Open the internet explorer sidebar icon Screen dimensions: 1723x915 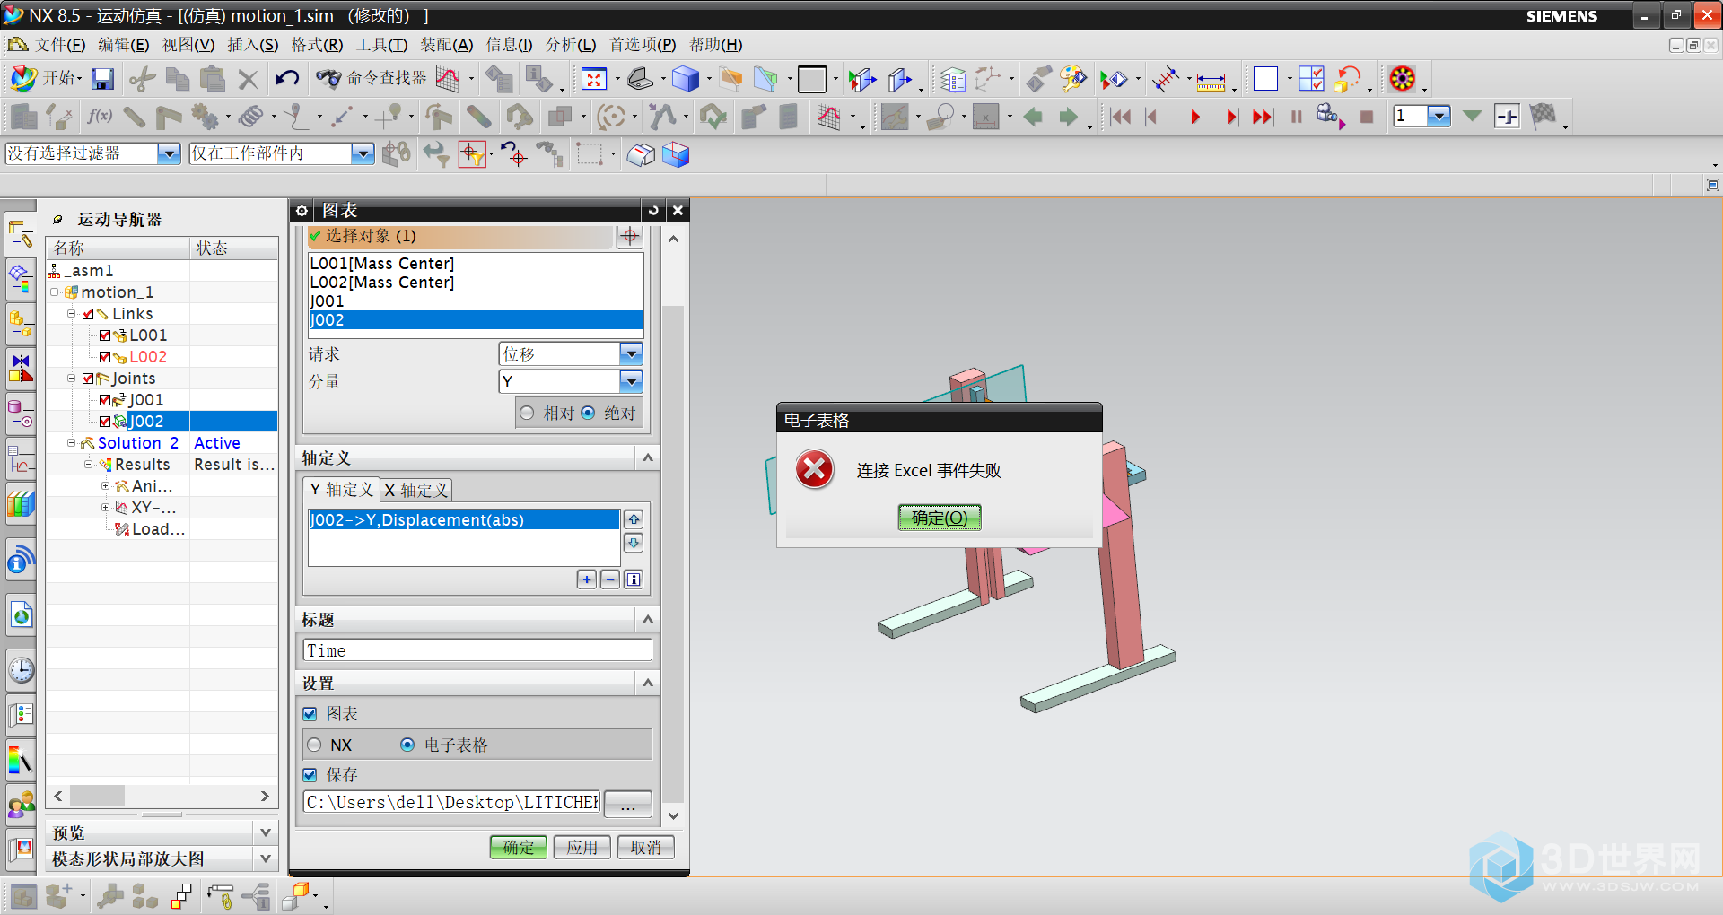click(x=22, y=616)
